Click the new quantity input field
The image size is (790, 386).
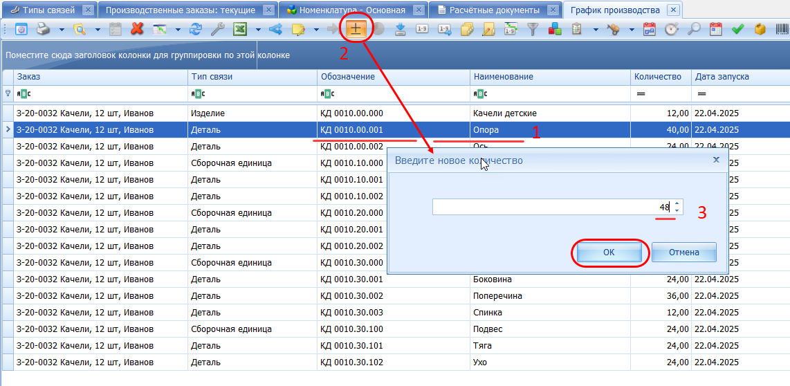[546, 207]
